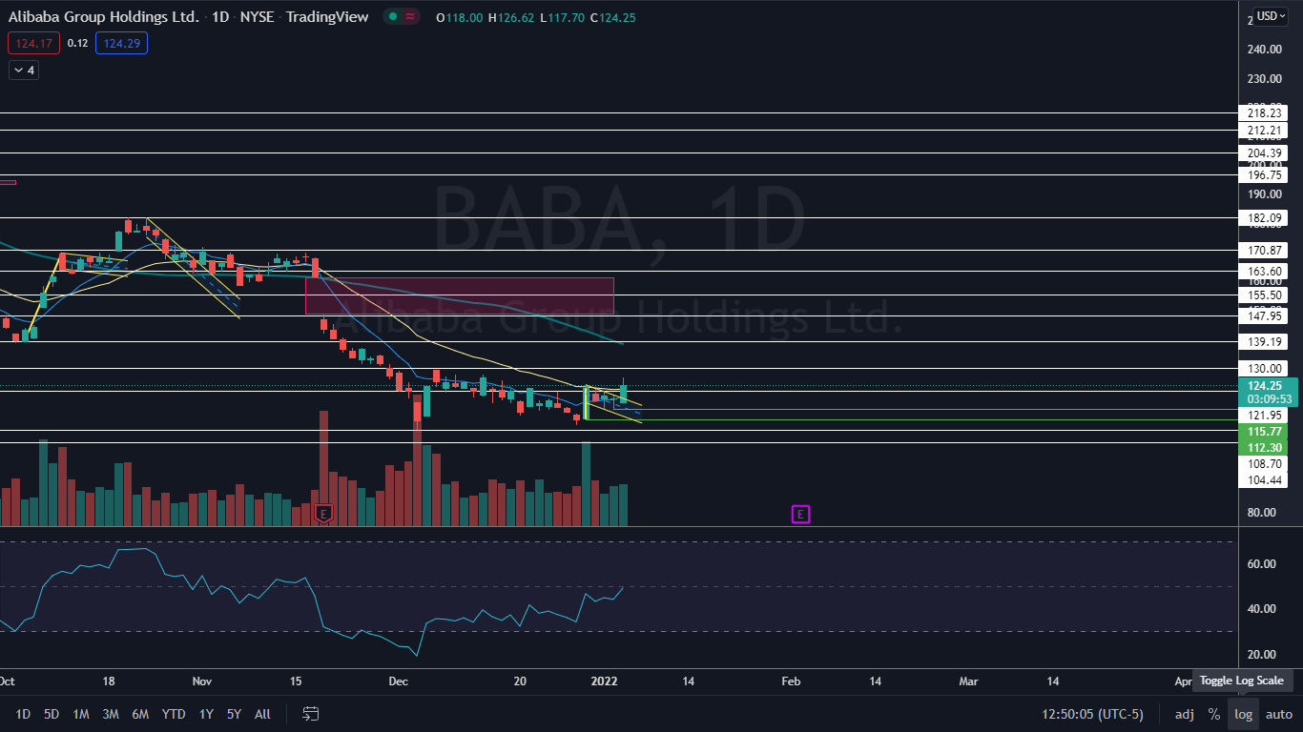Open the red earnings E marker

(x=323, y=513)
